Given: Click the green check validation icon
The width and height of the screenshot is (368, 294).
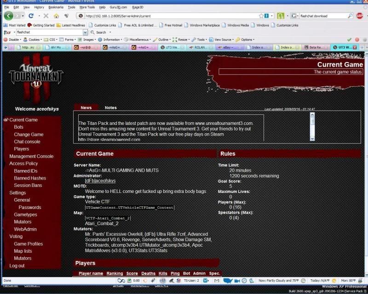Looking at the screenshot, I should 349,40.
